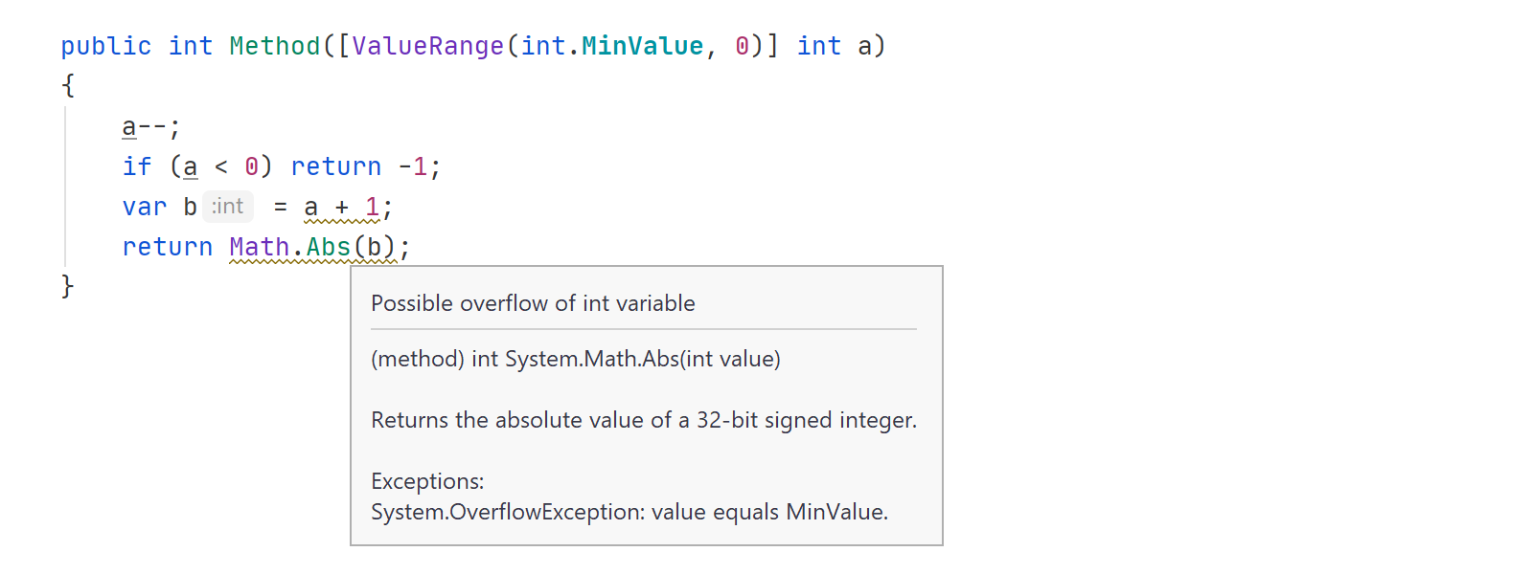Click the 'Possible overflow of int variable' warning text

tap(533, 303)
